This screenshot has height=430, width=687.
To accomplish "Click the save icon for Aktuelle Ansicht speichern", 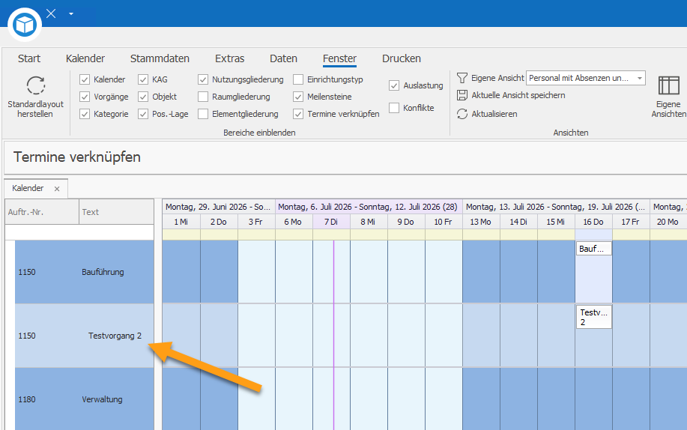I will coord(461,95).
